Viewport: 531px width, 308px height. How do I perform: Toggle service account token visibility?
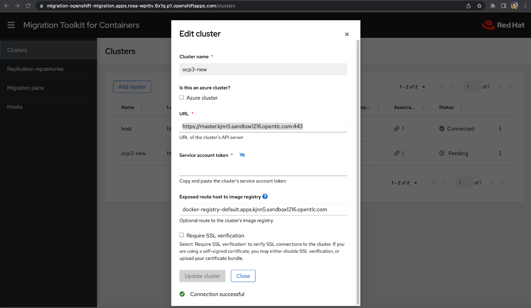coord(242,155)
